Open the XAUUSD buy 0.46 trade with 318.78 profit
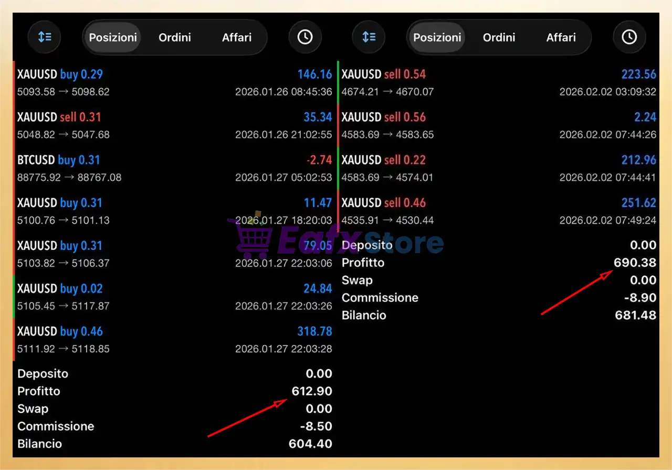Viewport: 672px width, 470px height. coord(173,340)
